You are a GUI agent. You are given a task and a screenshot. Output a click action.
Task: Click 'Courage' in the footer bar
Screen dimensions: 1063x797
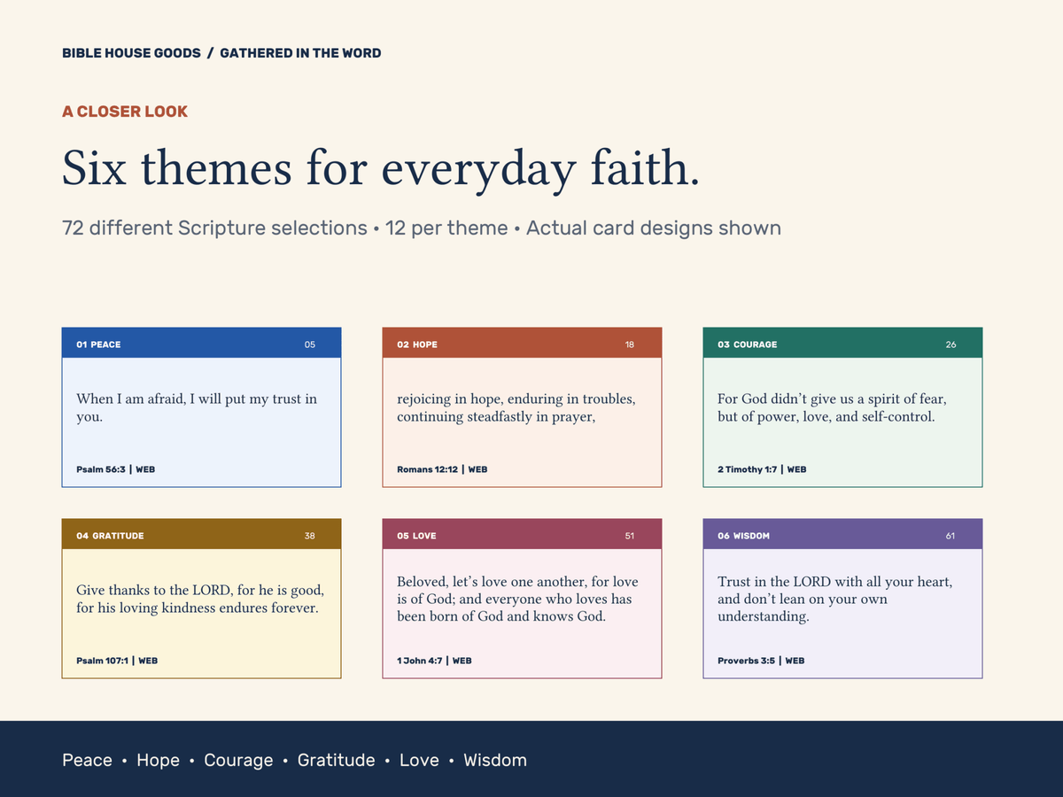tap(238, 761)
